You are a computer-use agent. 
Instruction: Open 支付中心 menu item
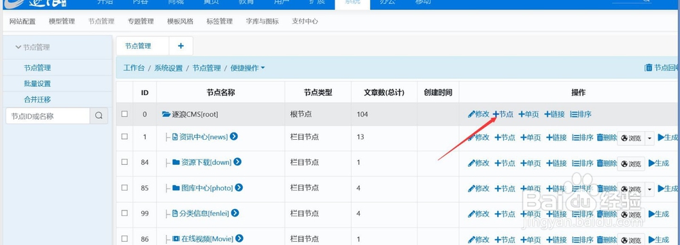pyautogui.click(x=305, y=21)
